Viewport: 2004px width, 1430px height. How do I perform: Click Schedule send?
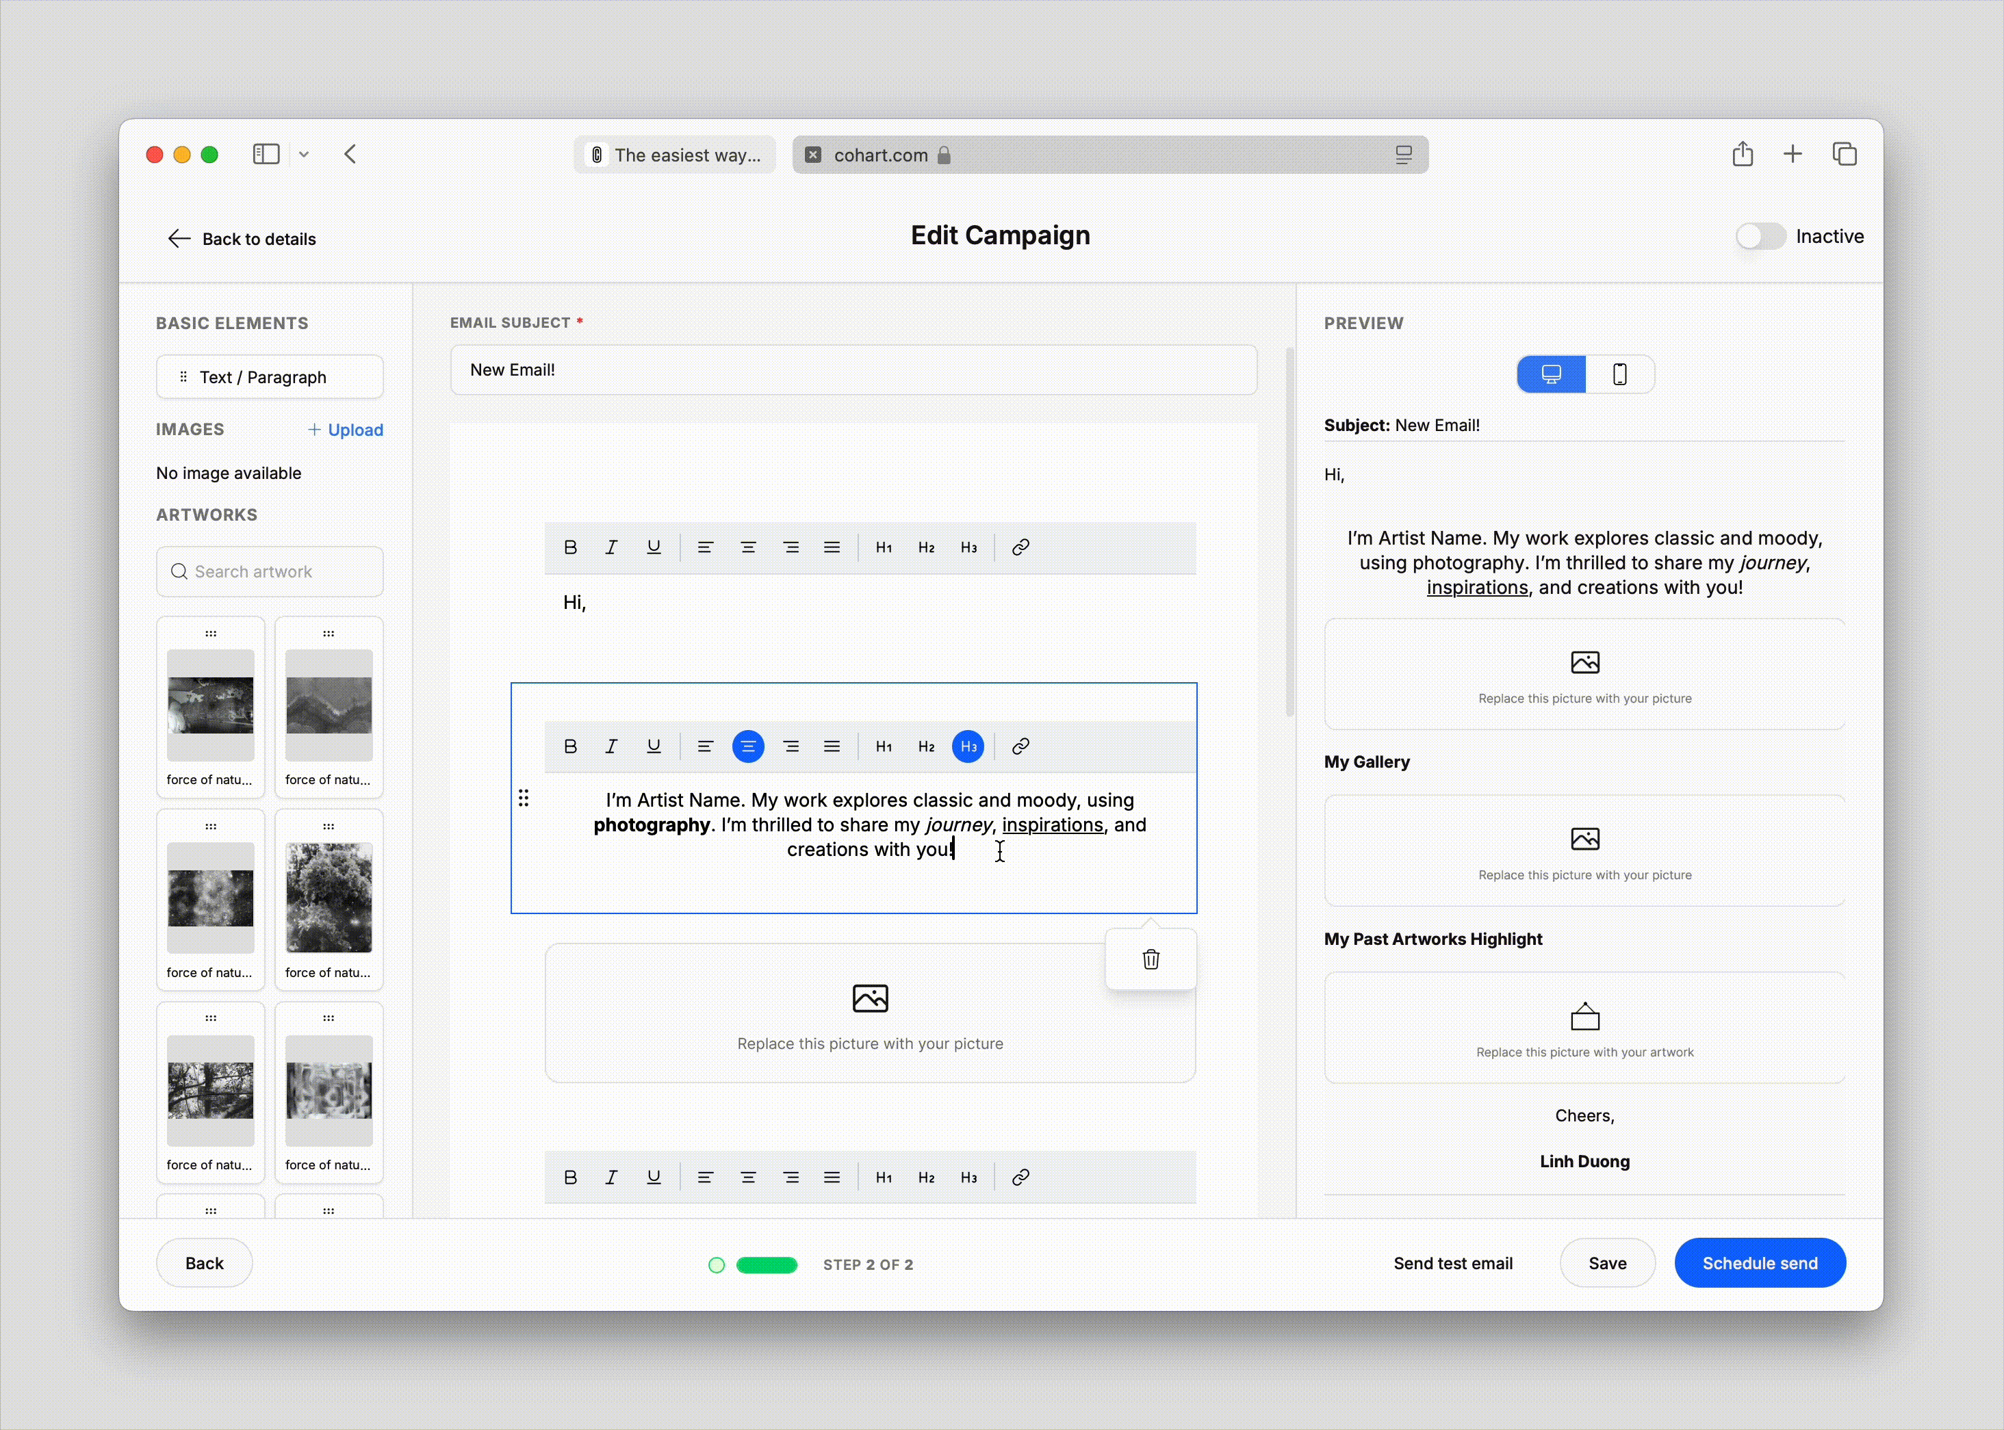[x=1759, y=1262]
